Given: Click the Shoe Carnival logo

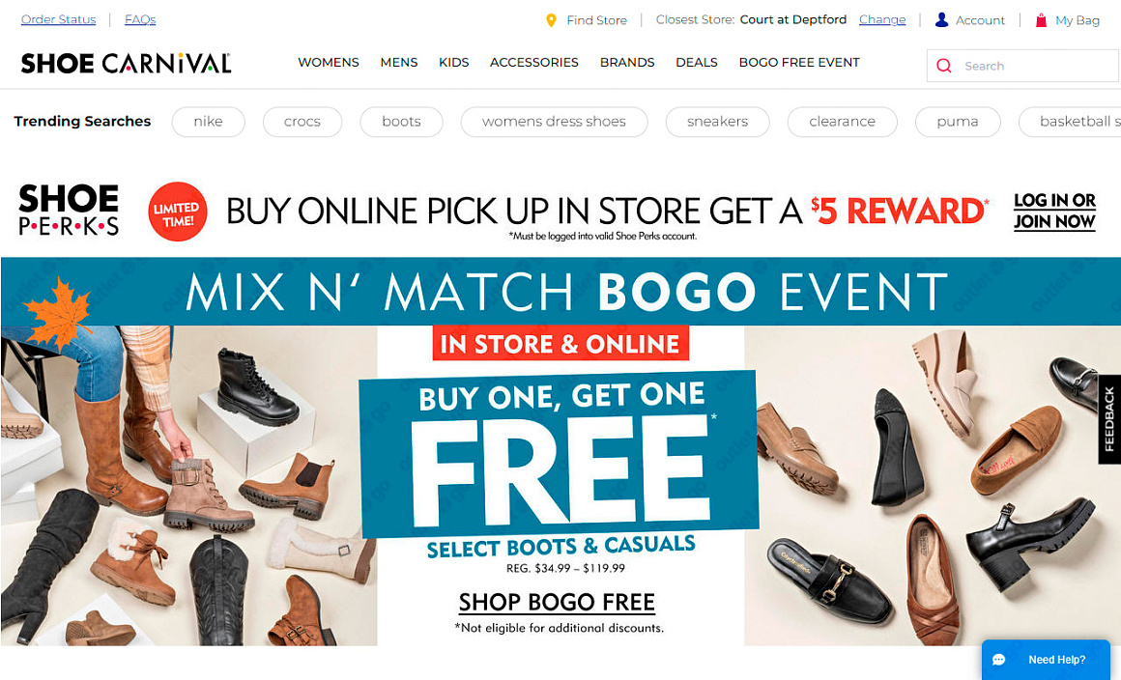Looking at the screenshot, I should tap(126, 63).
